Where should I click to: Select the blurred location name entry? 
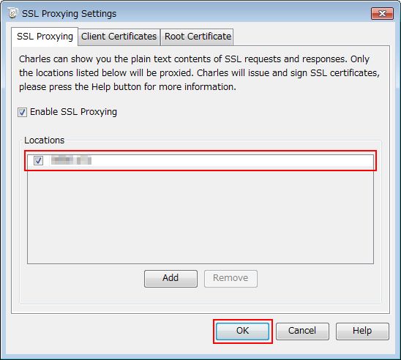pos(71,160)
